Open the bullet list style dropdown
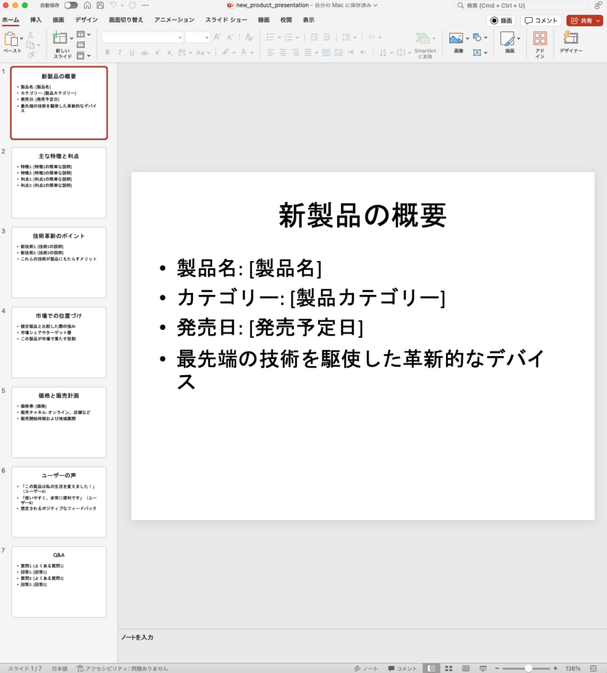The height and width of the screenshot is (673, 607). coord(279,37)
